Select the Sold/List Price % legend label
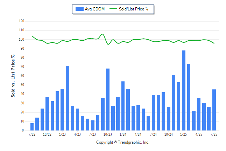The image size is (226, 151). [x=134, y=9]
